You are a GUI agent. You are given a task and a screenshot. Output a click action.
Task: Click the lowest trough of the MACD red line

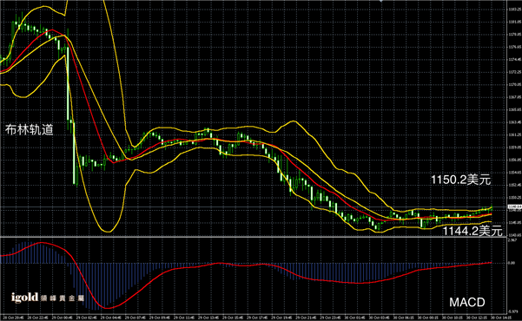tap(107, 308)
